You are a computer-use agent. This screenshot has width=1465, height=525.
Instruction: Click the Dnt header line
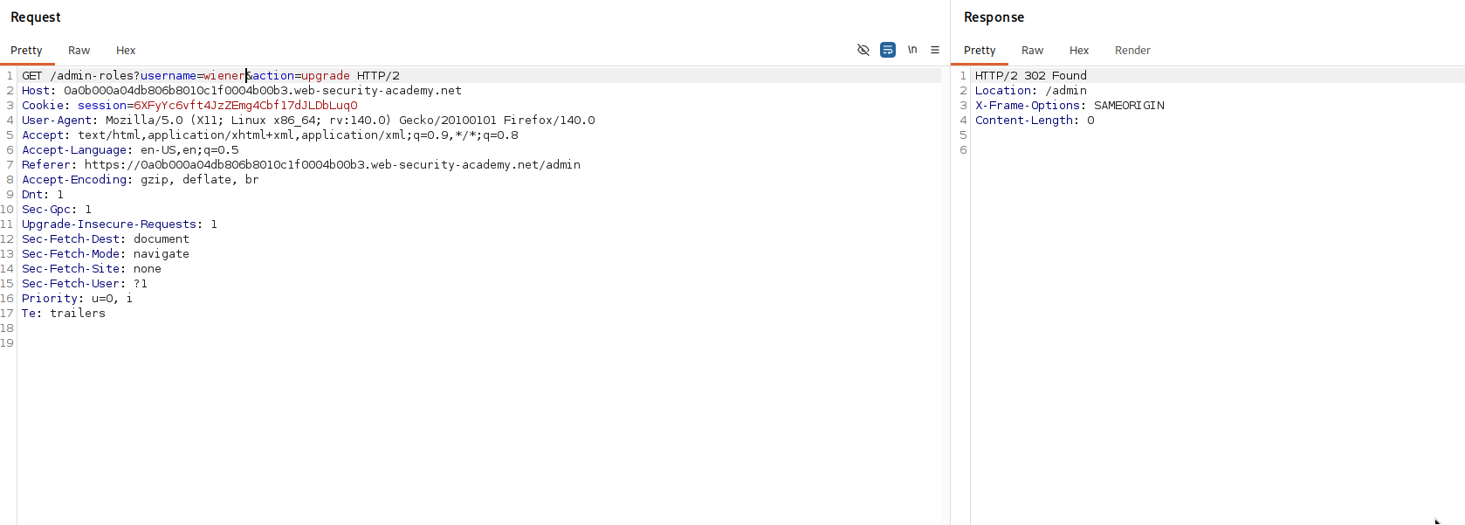point(43,195)
